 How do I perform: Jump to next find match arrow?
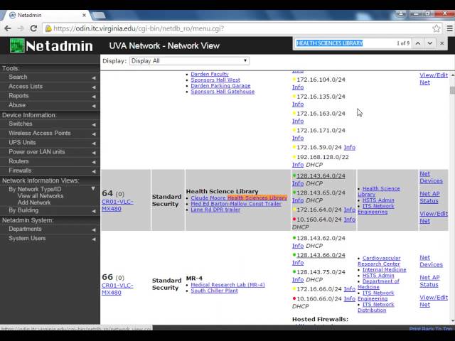(x=430, y=43)
